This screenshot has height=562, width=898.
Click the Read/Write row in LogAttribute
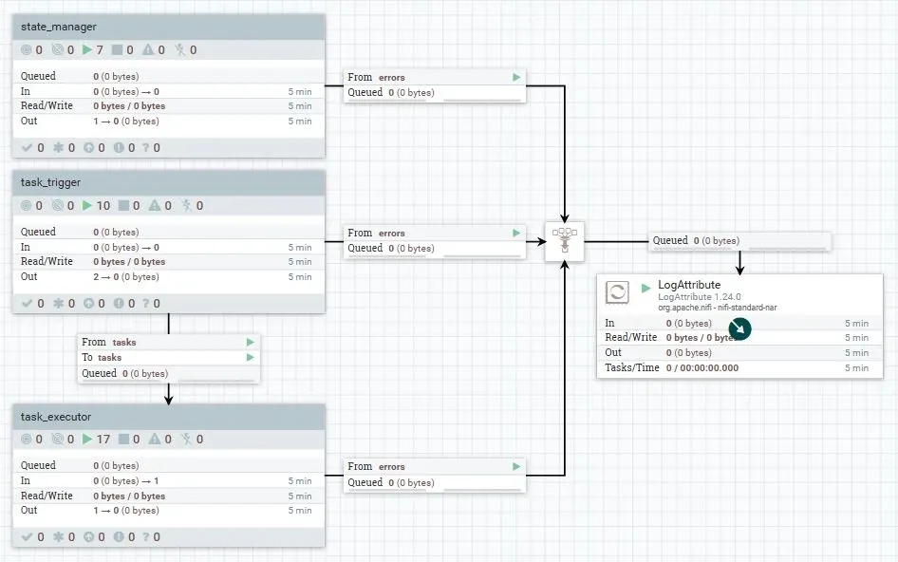(x=739, y=337)
